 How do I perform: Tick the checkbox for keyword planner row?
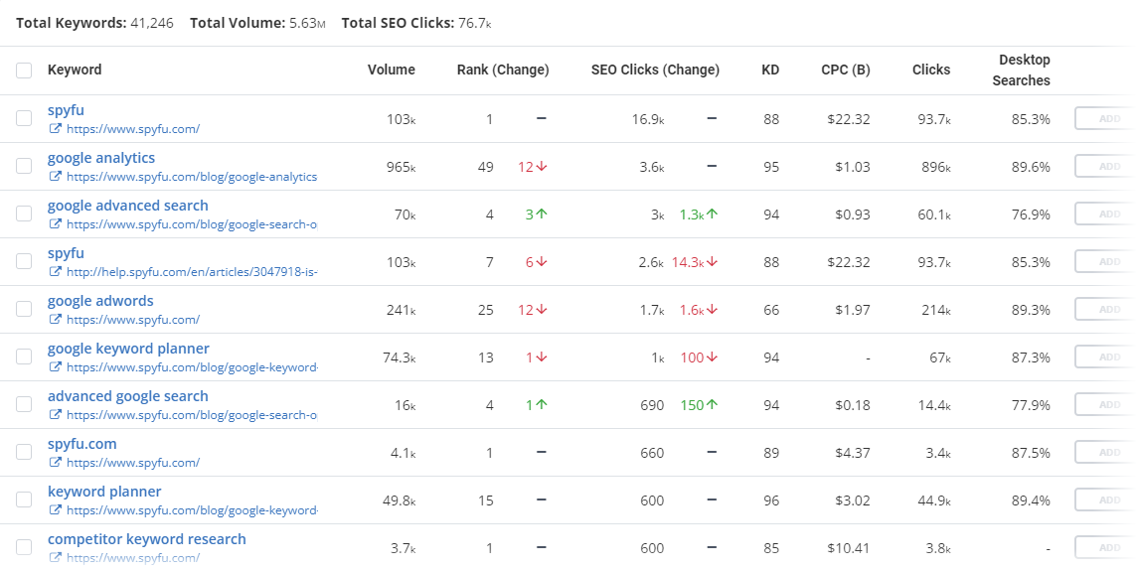pyautogui.click(x=24, y=500)
